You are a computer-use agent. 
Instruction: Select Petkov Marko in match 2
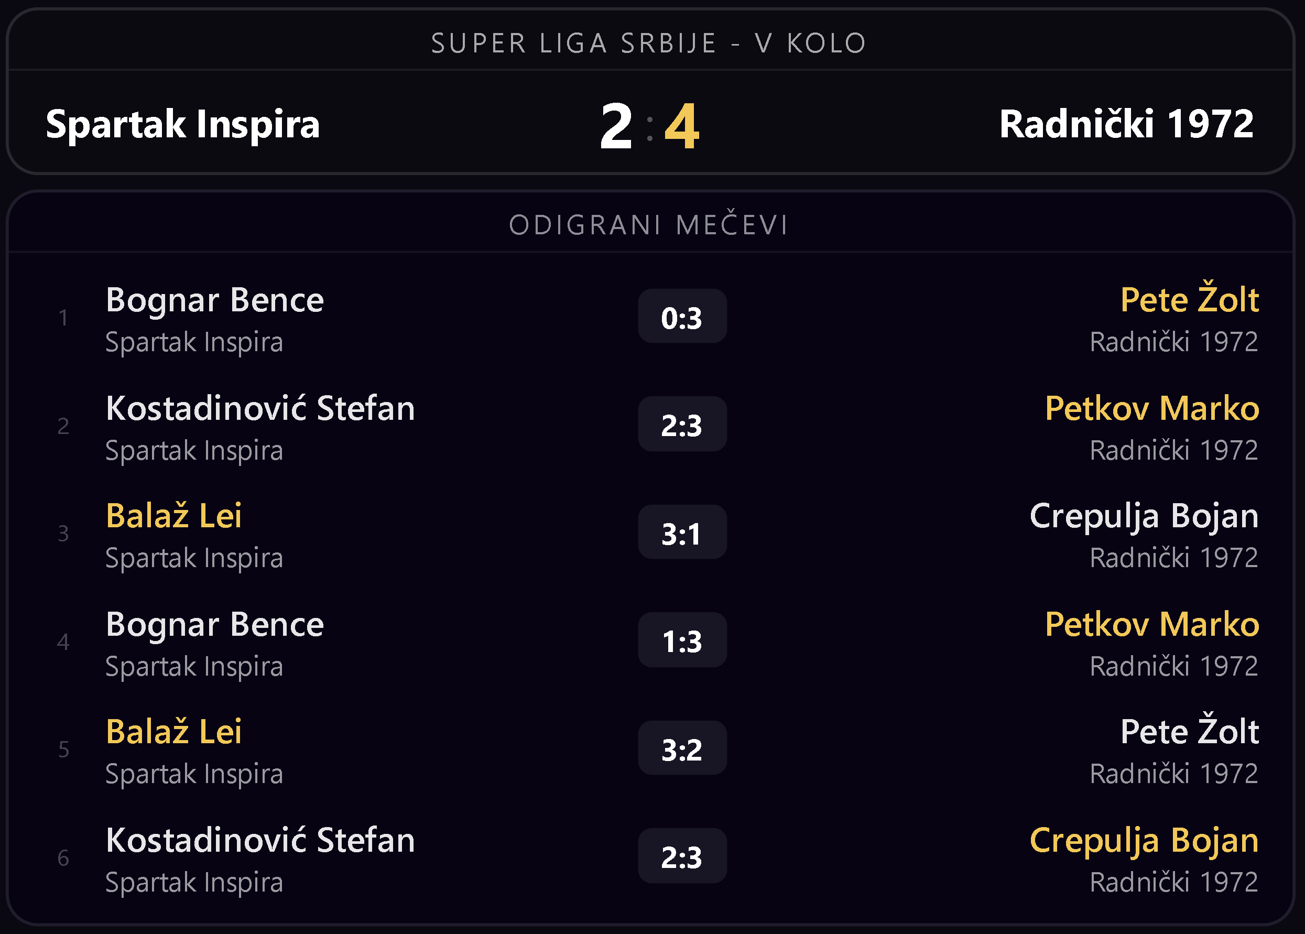coord(1151,408)
